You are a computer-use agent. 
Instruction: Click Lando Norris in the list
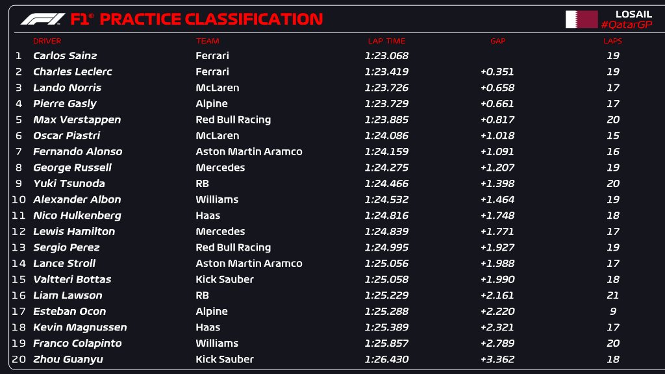coord(67,88)
